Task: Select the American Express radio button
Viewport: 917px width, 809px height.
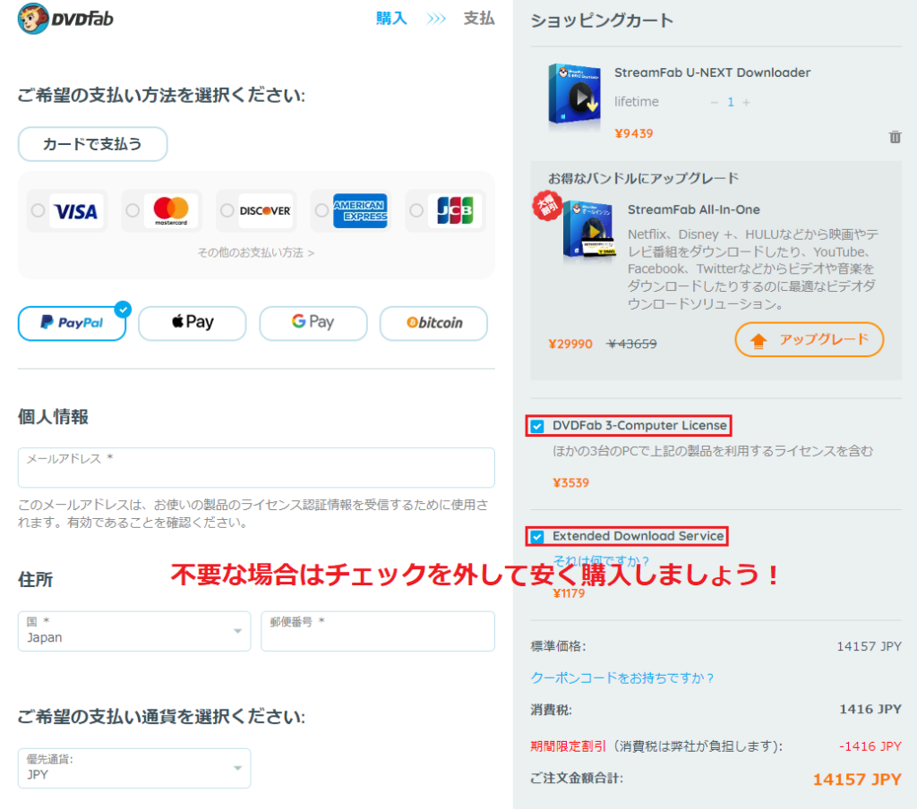Action: [321, 210]
